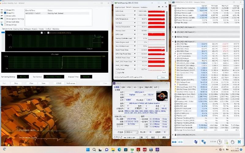
Task: Open the GPU-Z Advanced tab
Action: click(136, 7)
